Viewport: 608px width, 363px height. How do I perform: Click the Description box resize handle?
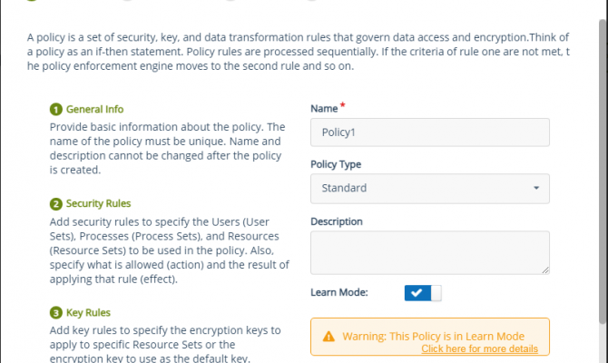pos(544,269)
